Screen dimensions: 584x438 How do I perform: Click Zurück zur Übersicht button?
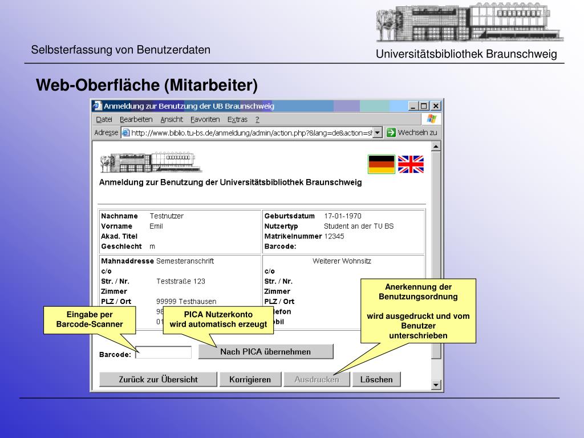pos(159,379)
